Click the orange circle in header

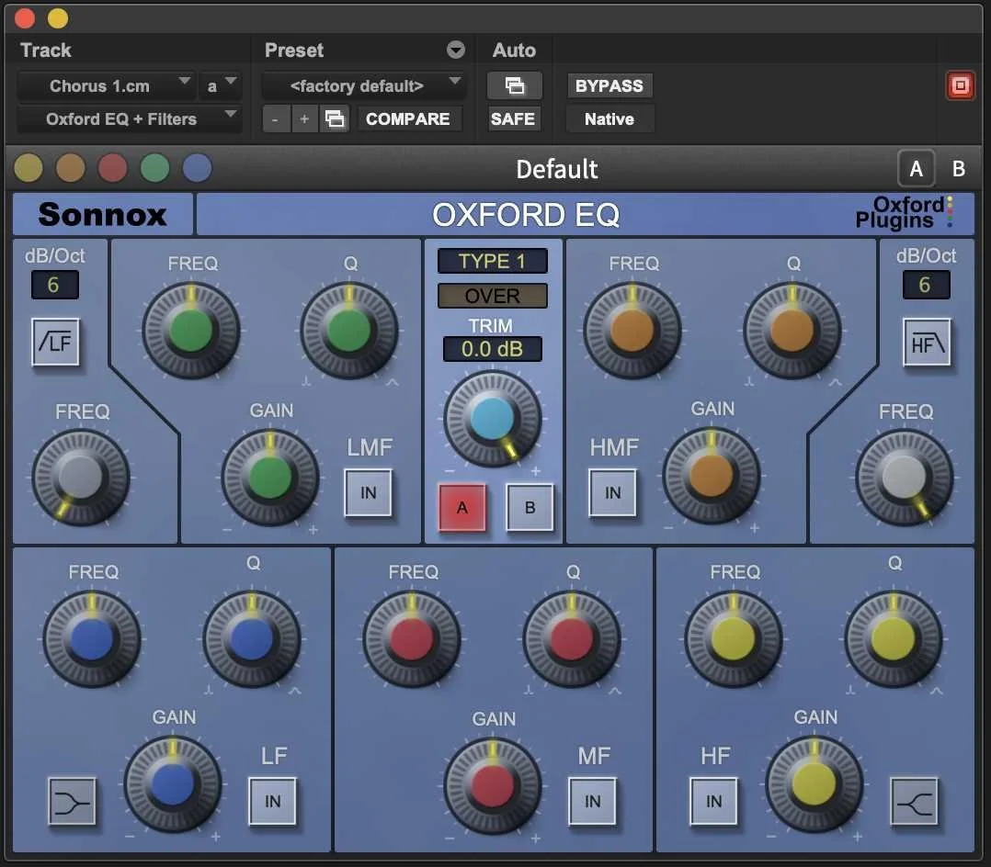70,169
